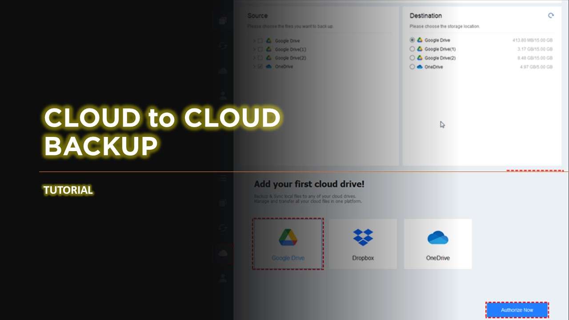The image size is (569, 320).
Task: Open the hamburger menu in the sidebar
Action: [222, 177]
